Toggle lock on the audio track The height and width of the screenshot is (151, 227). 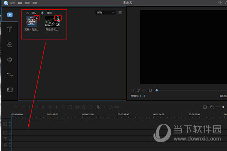10,146
